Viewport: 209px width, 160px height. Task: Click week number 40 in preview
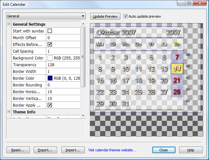187,54
